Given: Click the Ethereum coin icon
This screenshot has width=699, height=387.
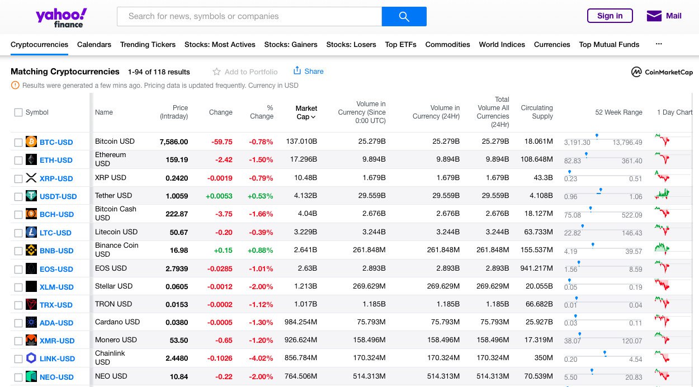Looking at the screenshot, I should pyautogui.click(x=31, y=160).
